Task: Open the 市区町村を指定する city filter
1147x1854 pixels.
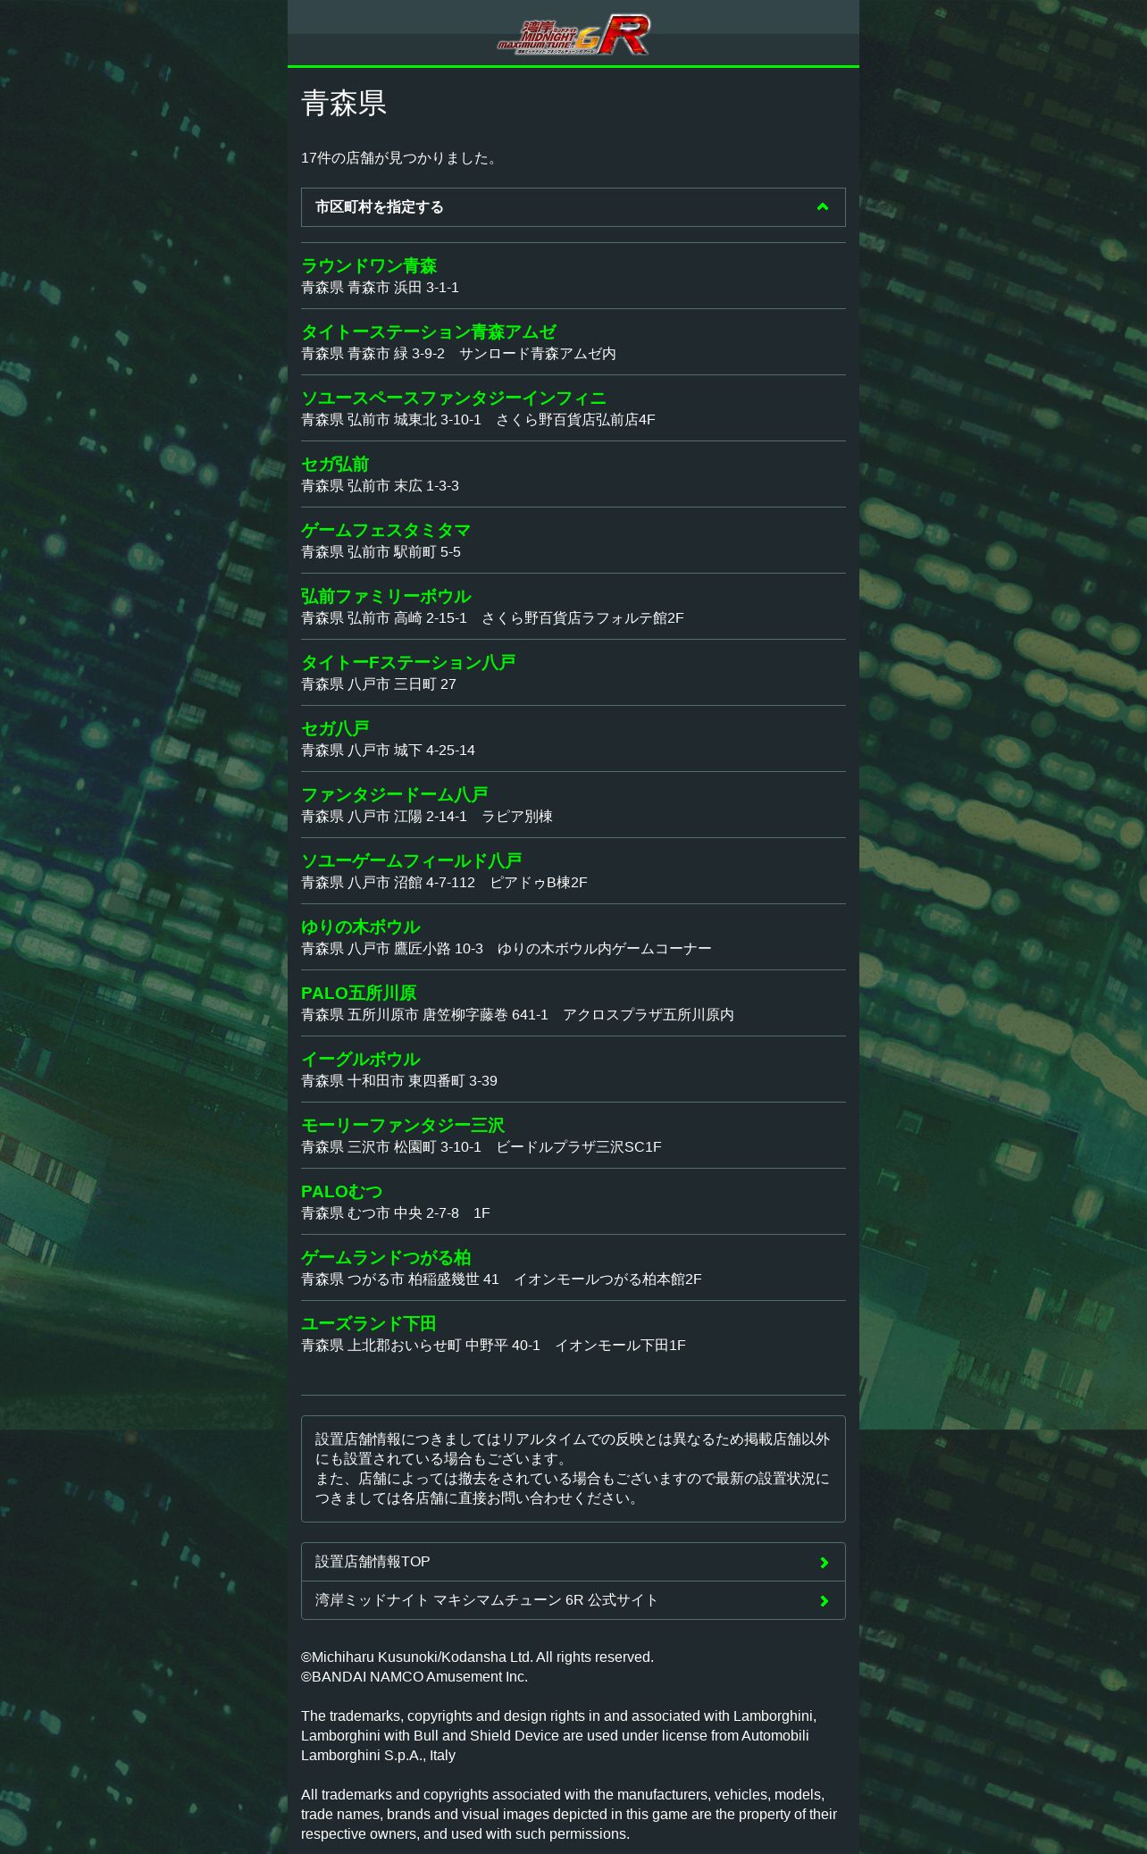Action: click(573, 207)
